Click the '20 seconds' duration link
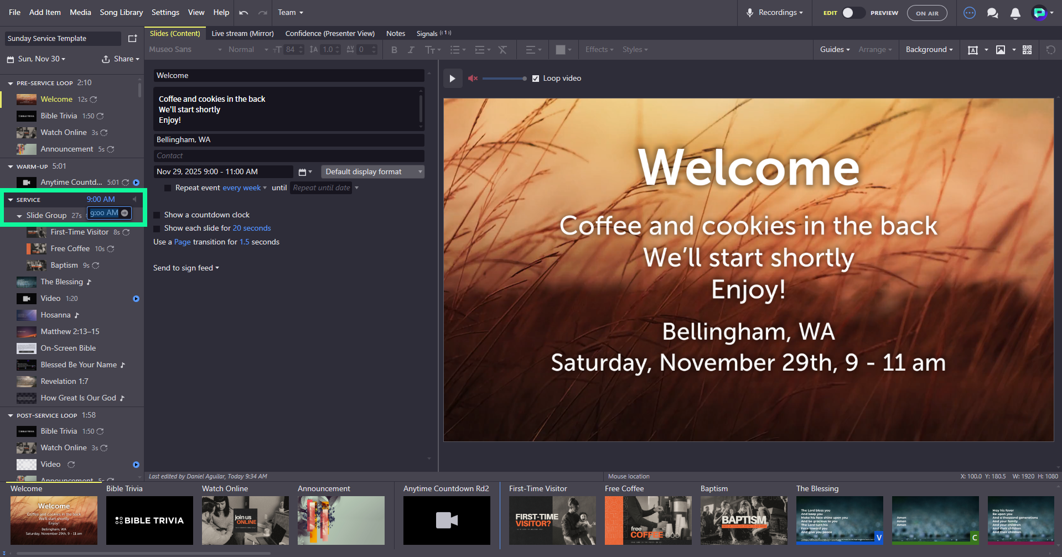 252,228
